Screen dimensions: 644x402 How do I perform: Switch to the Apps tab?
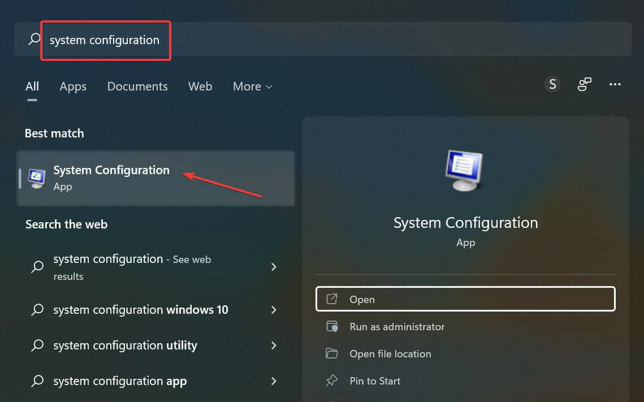coord(72,86)
